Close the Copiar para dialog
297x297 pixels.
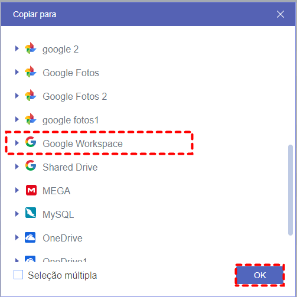280,14
